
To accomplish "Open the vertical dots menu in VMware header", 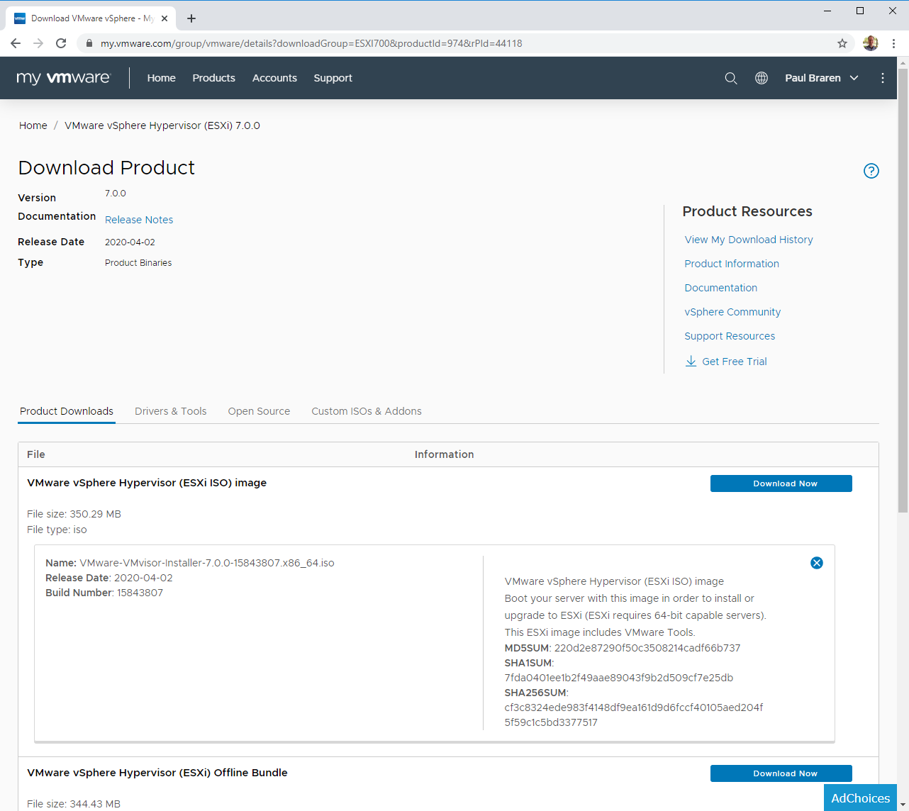I will [x=883, y=78].
